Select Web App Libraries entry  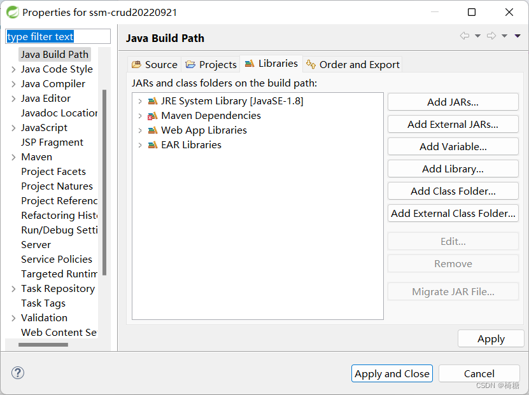coord(204,130)
